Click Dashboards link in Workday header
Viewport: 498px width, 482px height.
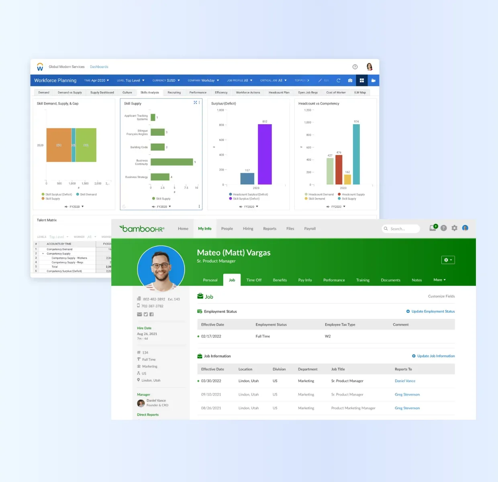99,67
